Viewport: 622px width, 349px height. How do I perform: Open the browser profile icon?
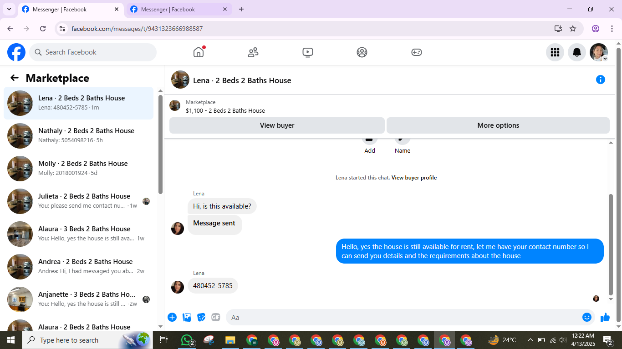[596, 29]
